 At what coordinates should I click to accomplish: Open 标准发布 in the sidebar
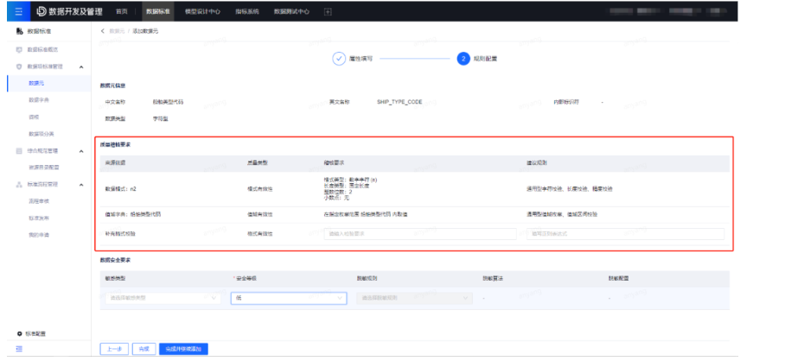tap(39, 218)
